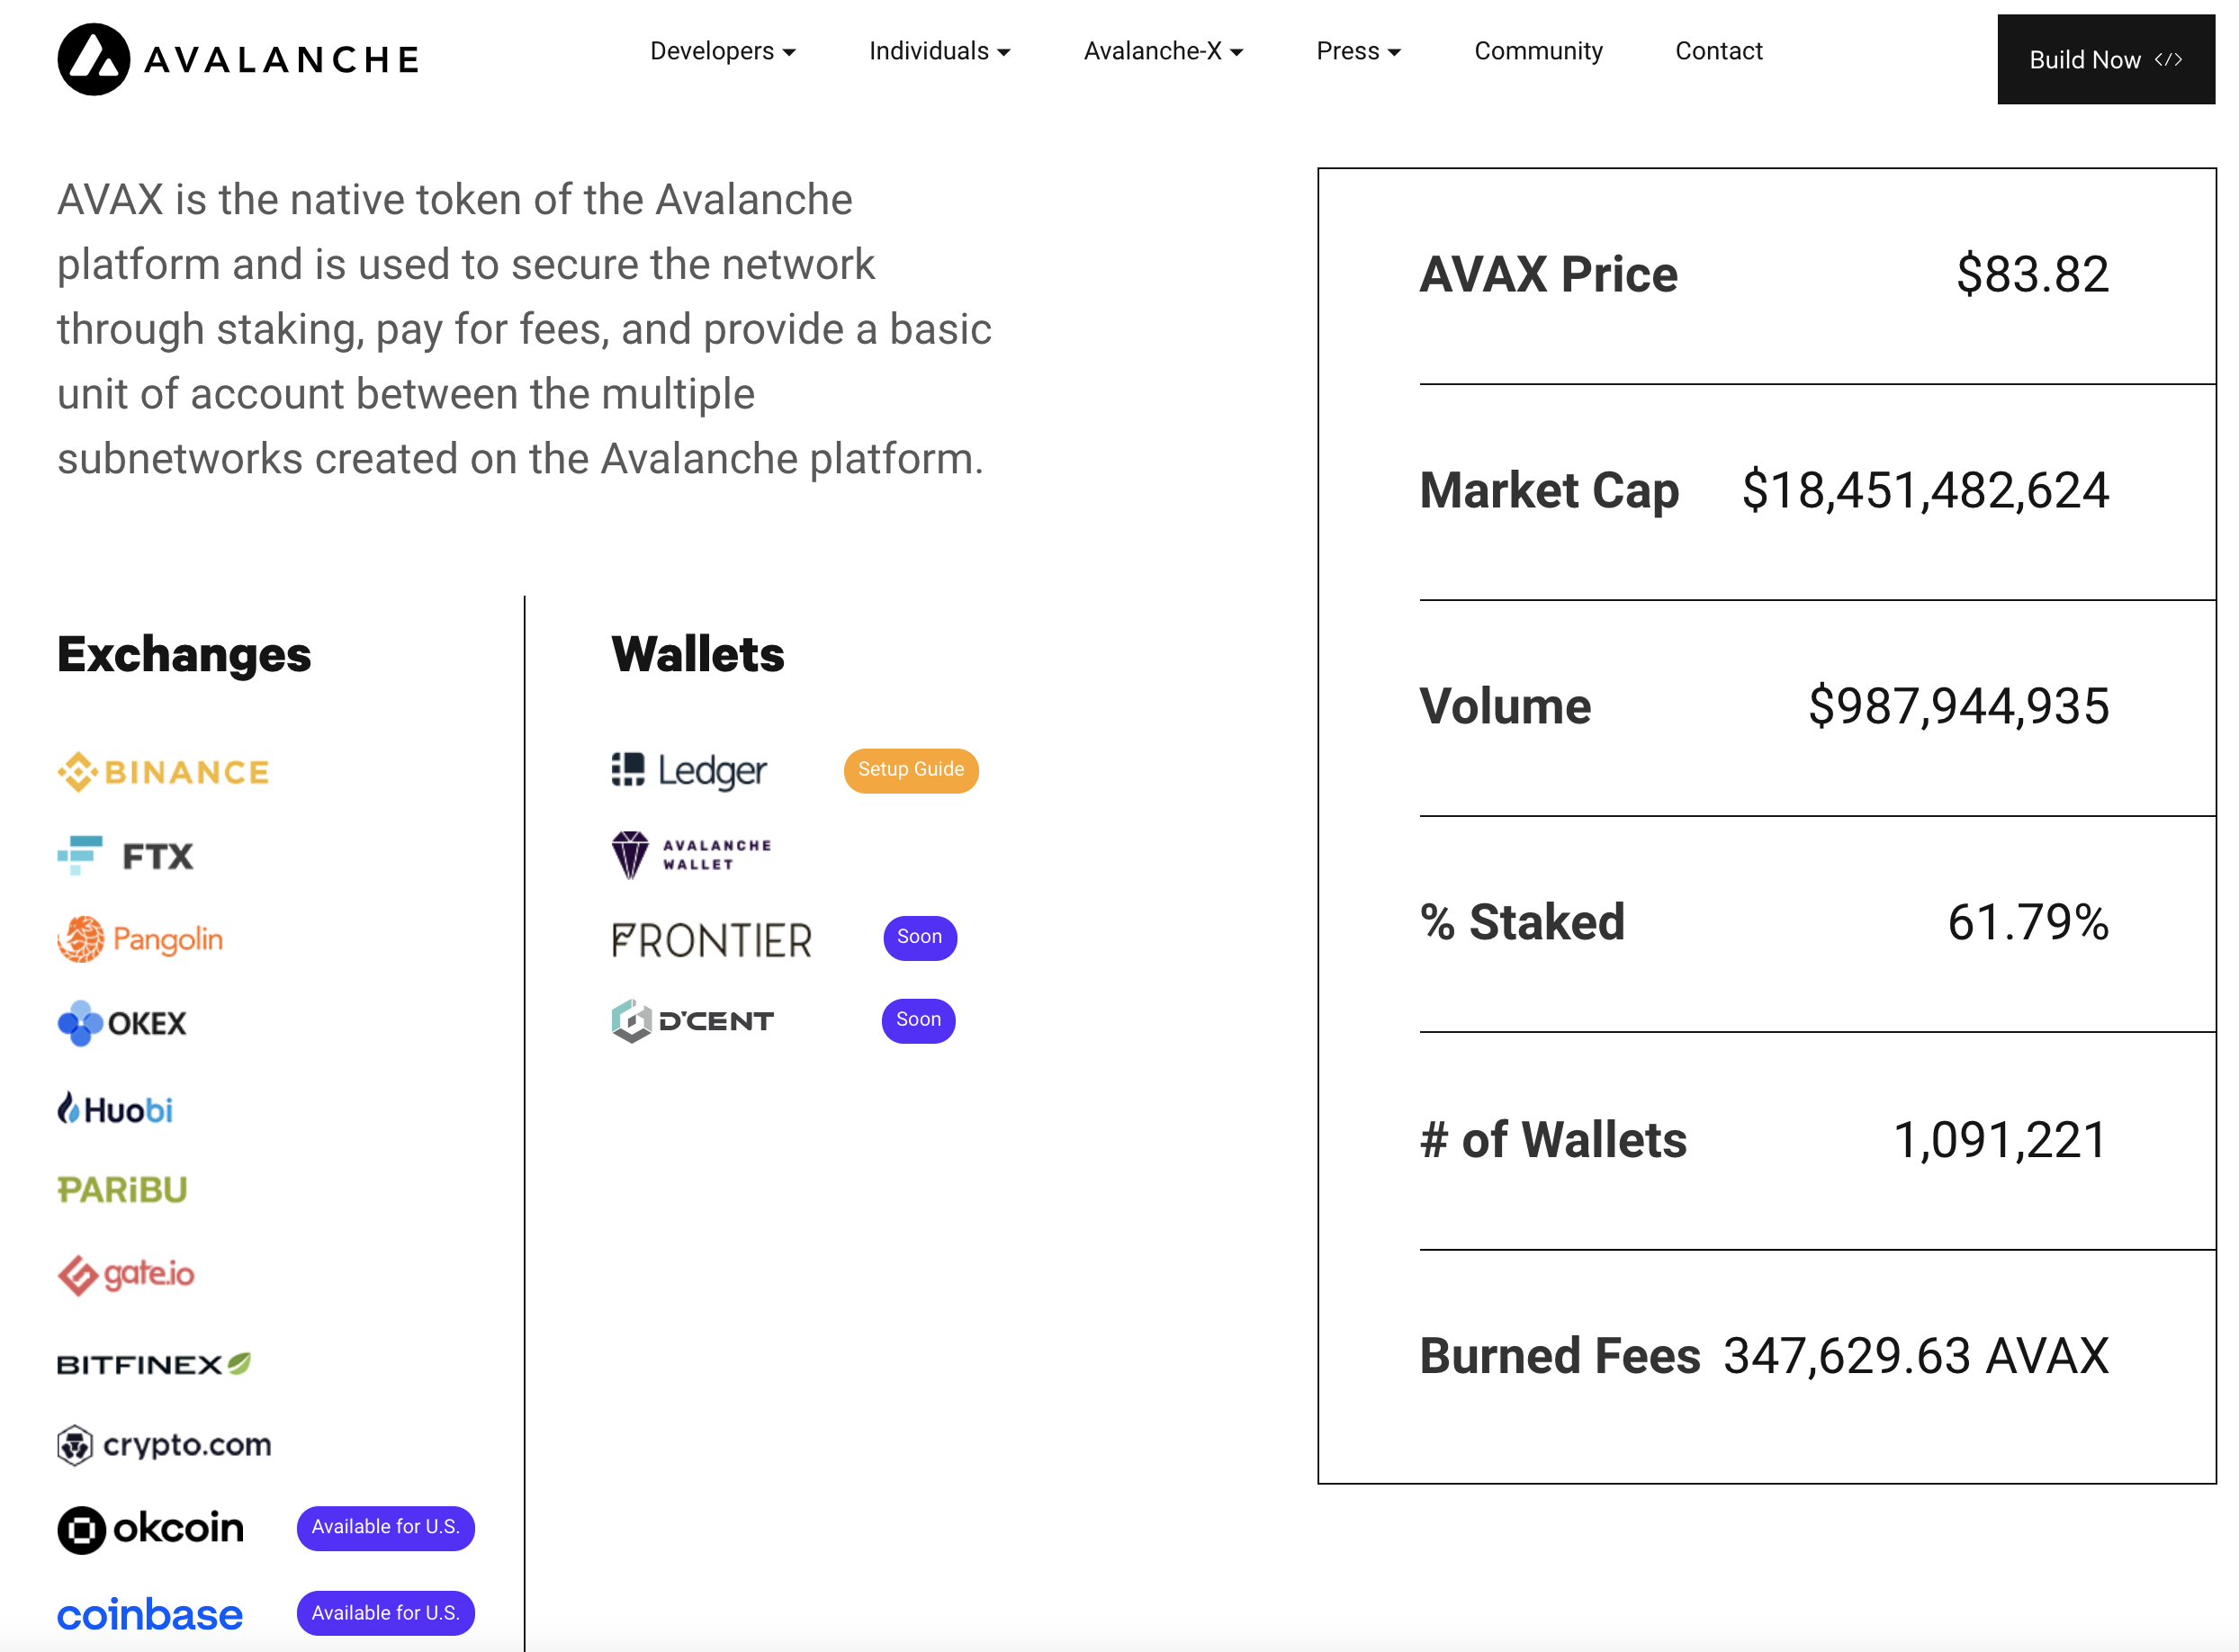Click the Coinbase exchange link

tap(150, 1614)
